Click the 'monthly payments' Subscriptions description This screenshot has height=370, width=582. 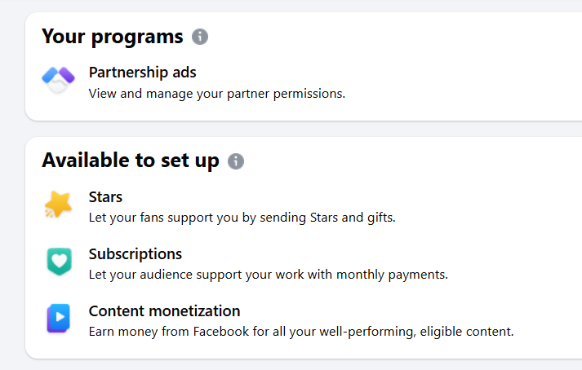[x=268, y=275]
